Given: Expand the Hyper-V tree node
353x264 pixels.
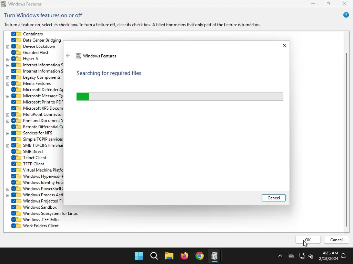Looking at the screenshot, I should [x=8, y=59].
